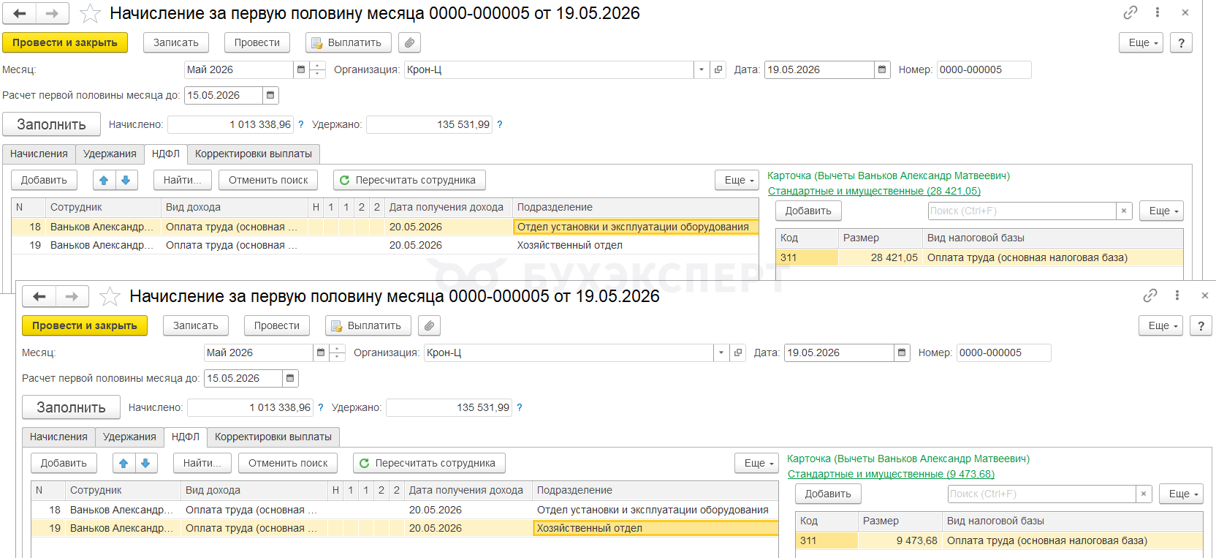Screen dimensions: 1216x558
Task: Open the НДФЛ table Еще menu in the background window
Action: tap(737, 180)
